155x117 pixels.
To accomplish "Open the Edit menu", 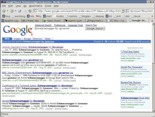I will point(11,6).
